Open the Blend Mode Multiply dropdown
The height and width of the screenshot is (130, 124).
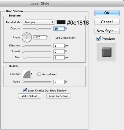tap(39, 22)
